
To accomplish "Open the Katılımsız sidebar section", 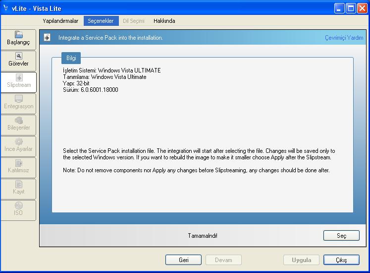I will [x=18, y=167].
